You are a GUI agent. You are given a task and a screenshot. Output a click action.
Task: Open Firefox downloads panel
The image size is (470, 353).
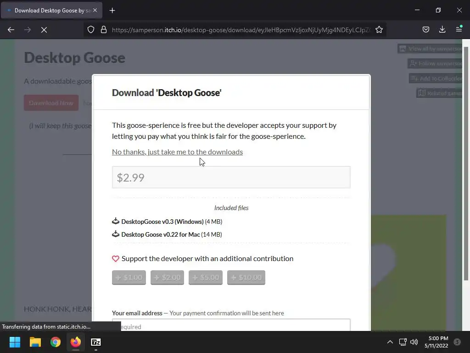point(442,29)
